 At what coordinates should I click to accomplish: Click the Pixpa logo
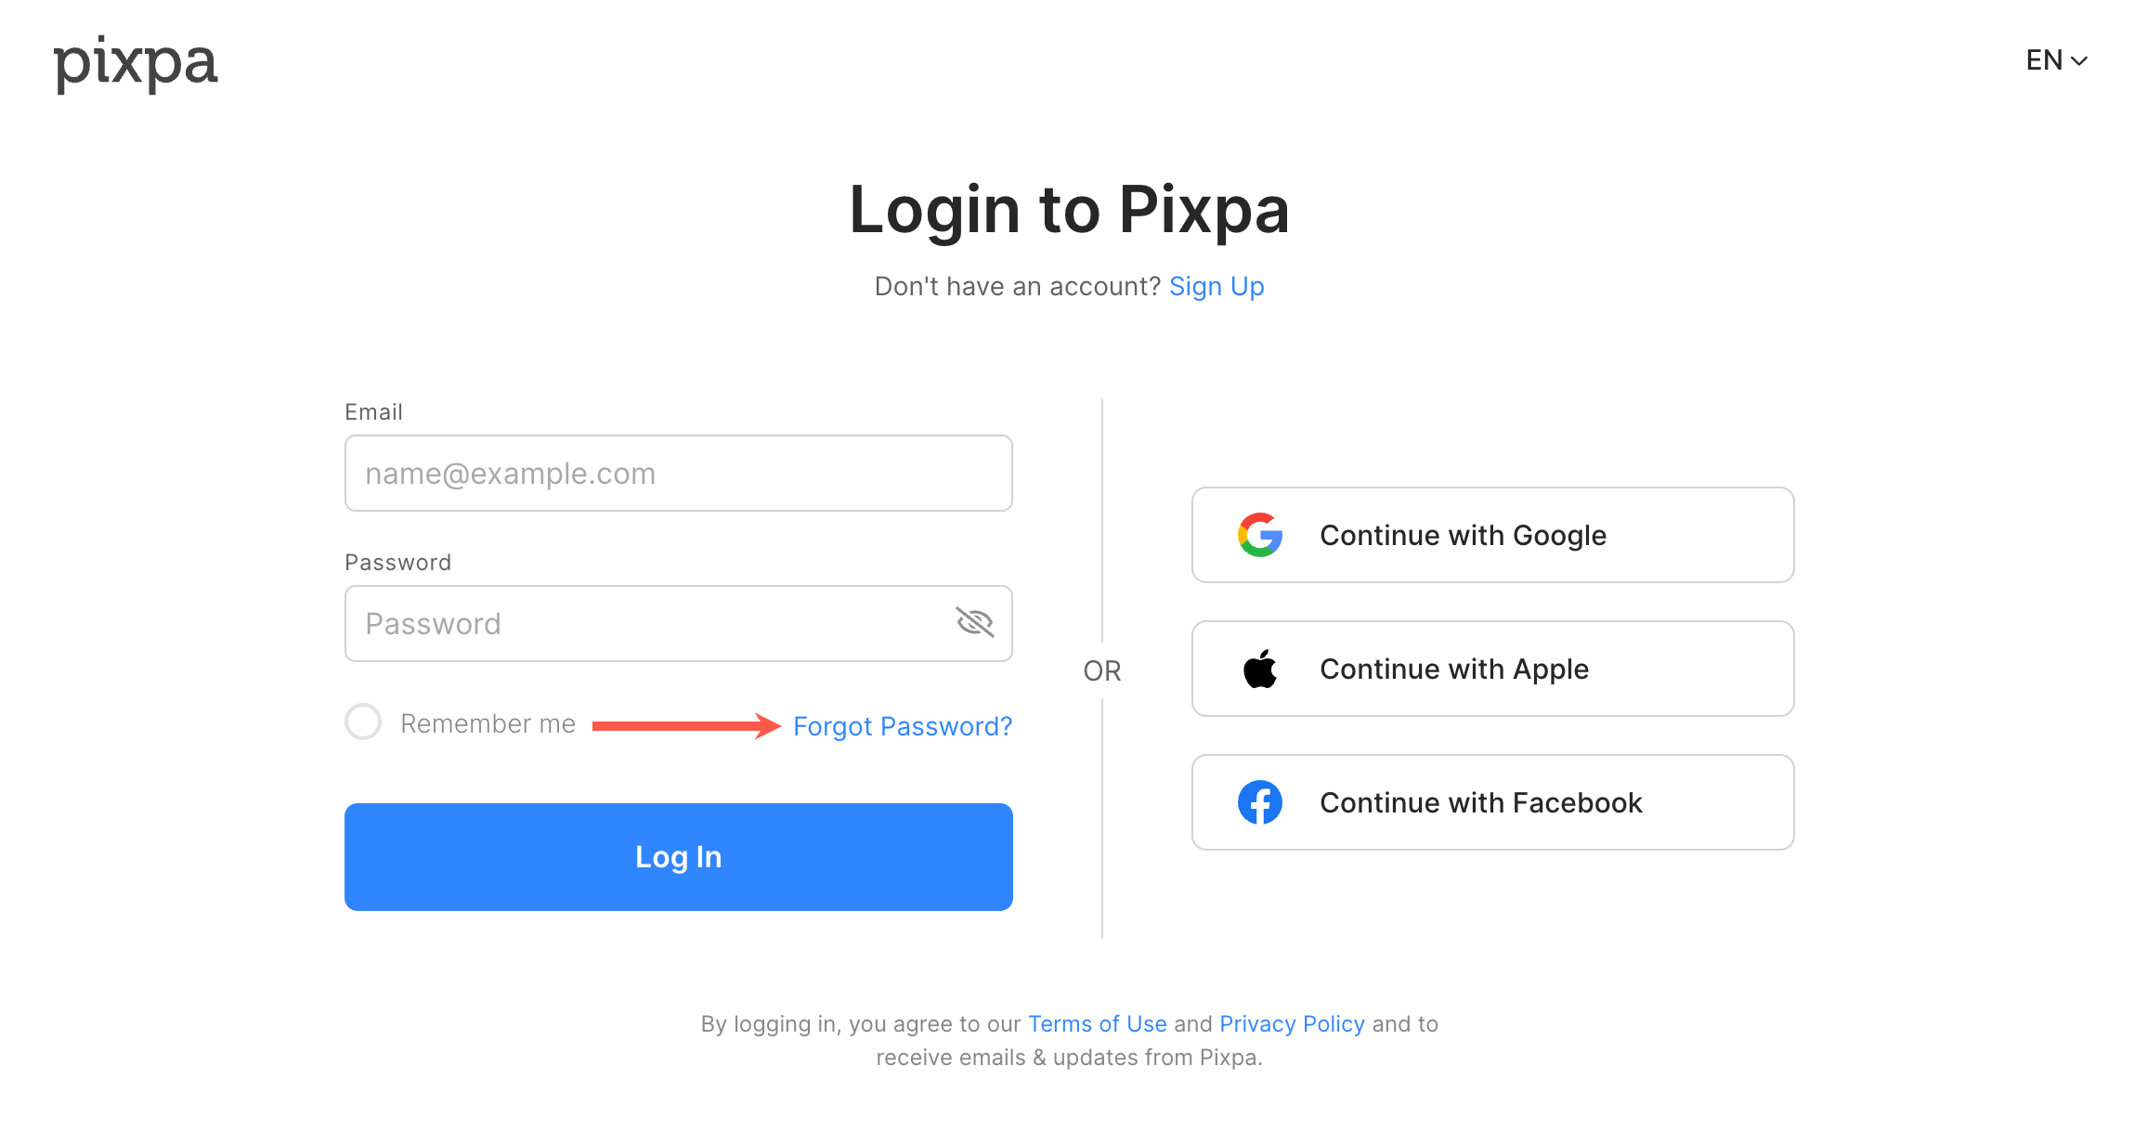[x=136, y=63]
